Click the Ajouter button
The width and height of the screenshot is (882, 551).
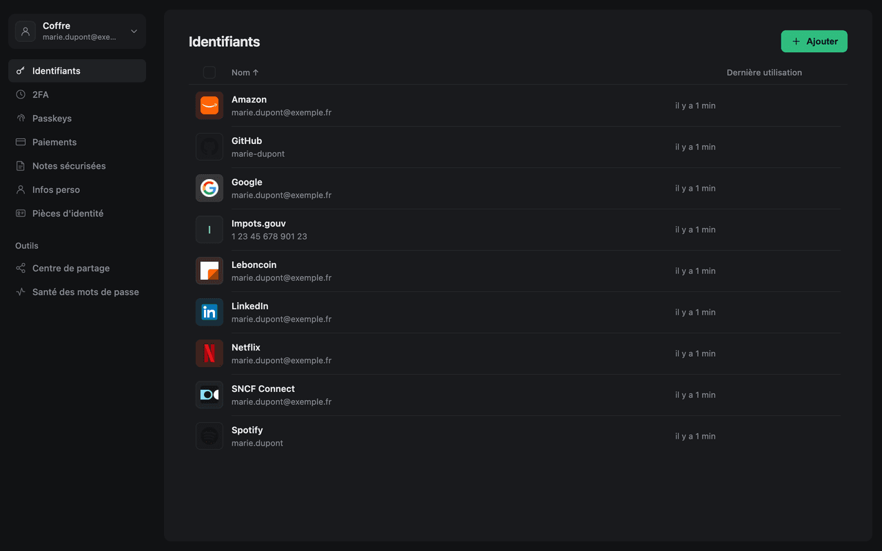[x=814, y=41]
